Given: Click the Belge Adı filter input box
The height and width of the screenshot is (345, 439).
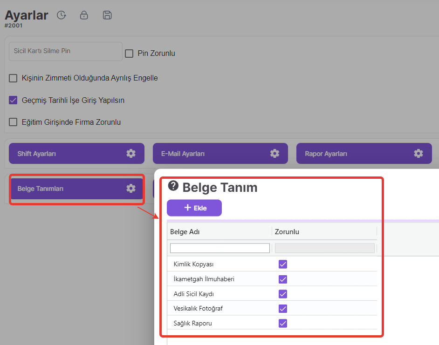Looking at the screenshot, I should [x=219, y=248].
